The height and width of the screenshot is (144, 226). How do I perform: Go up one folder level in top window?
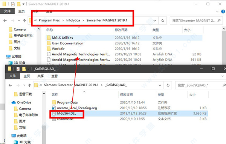pos(24,21)
